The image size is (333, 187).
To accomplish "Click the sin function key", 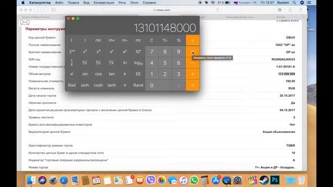I will [x=85, y=74].
